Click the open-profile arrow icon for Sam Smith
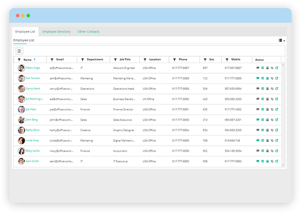Image resolution: width=301 pixels, height=213 pixels. coord(277,161)
